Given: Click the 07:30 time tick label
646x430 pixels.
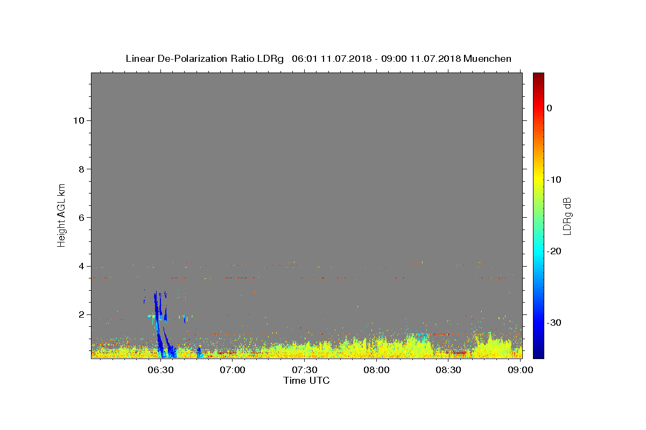Looking at the screenshot, I should pos(305,370).
